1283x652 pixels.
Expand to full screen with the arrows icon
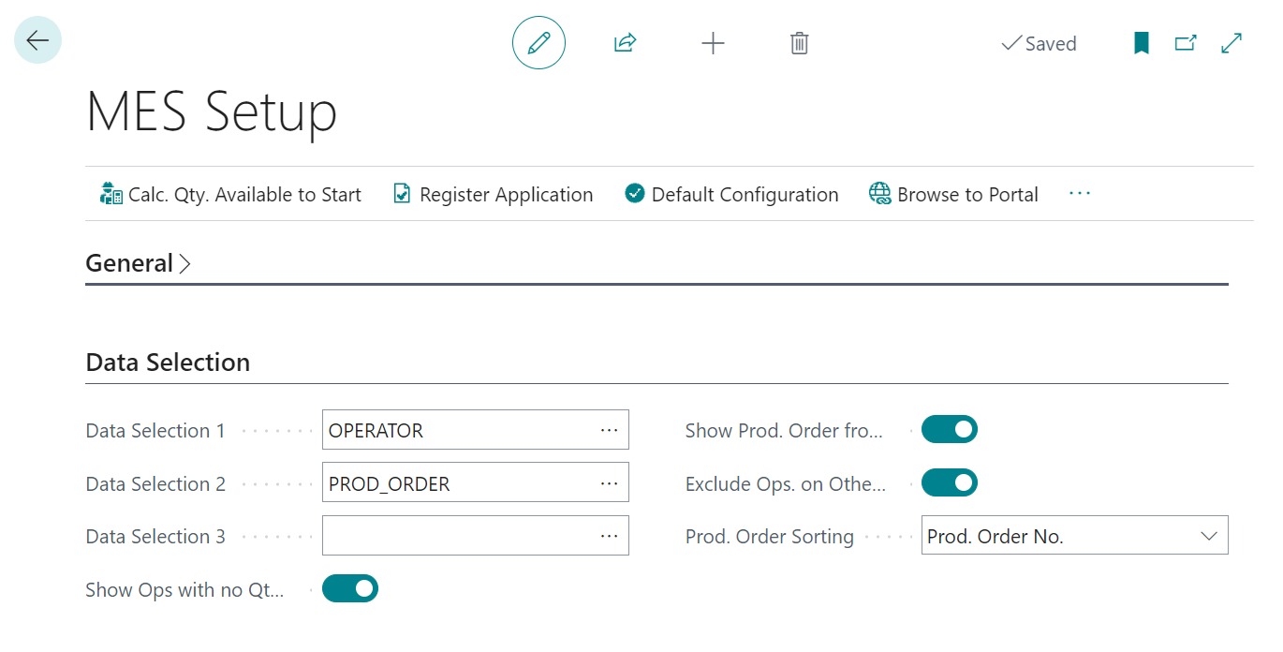click(1231, 43)
